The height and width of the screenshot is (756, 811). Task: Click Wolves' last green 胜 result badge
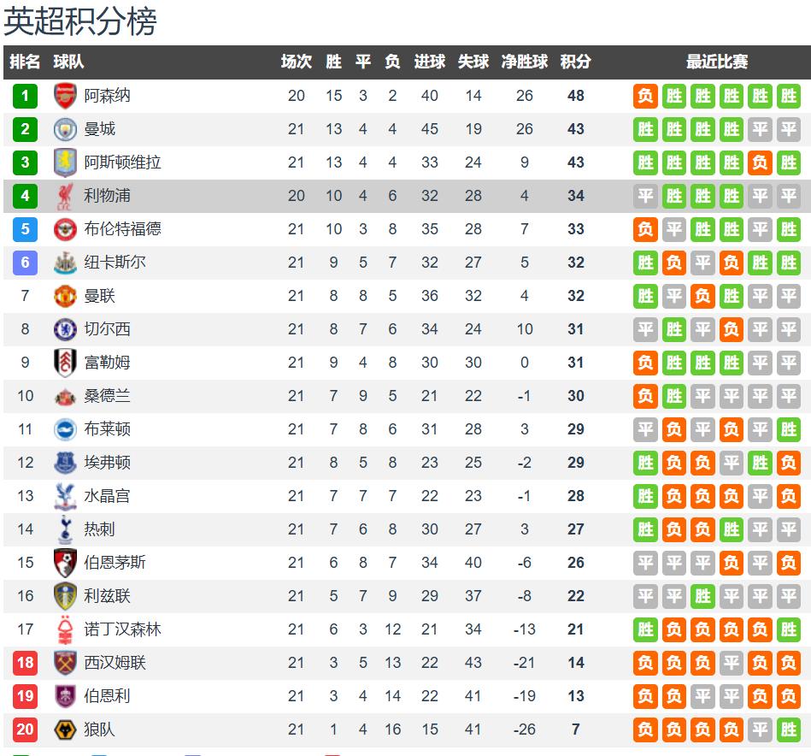(788, 729)
